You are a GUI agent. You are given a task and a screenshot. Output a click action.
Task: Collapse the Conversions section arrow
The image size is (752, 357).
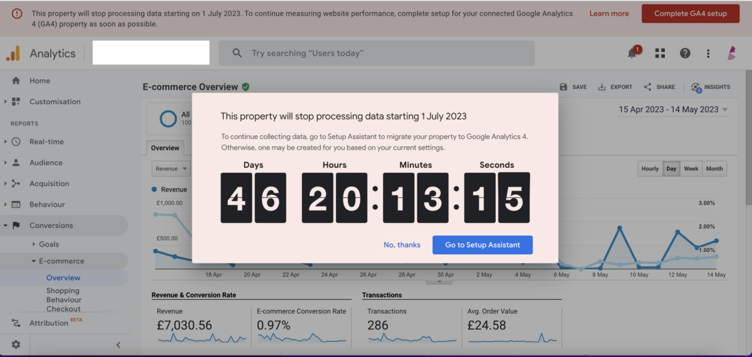[6, 225]
